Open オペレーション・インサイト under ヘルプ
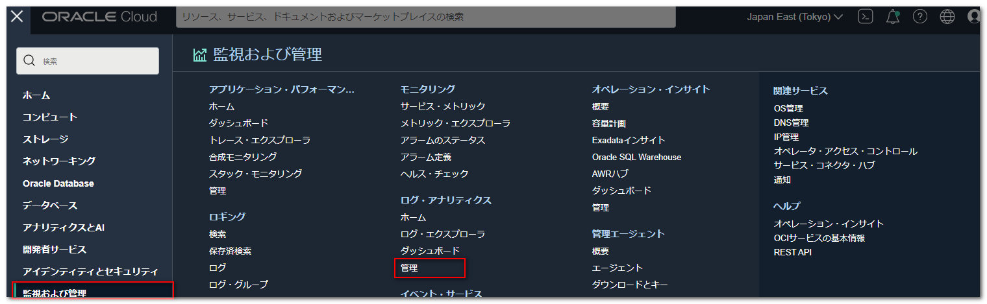 pos(829,224)
